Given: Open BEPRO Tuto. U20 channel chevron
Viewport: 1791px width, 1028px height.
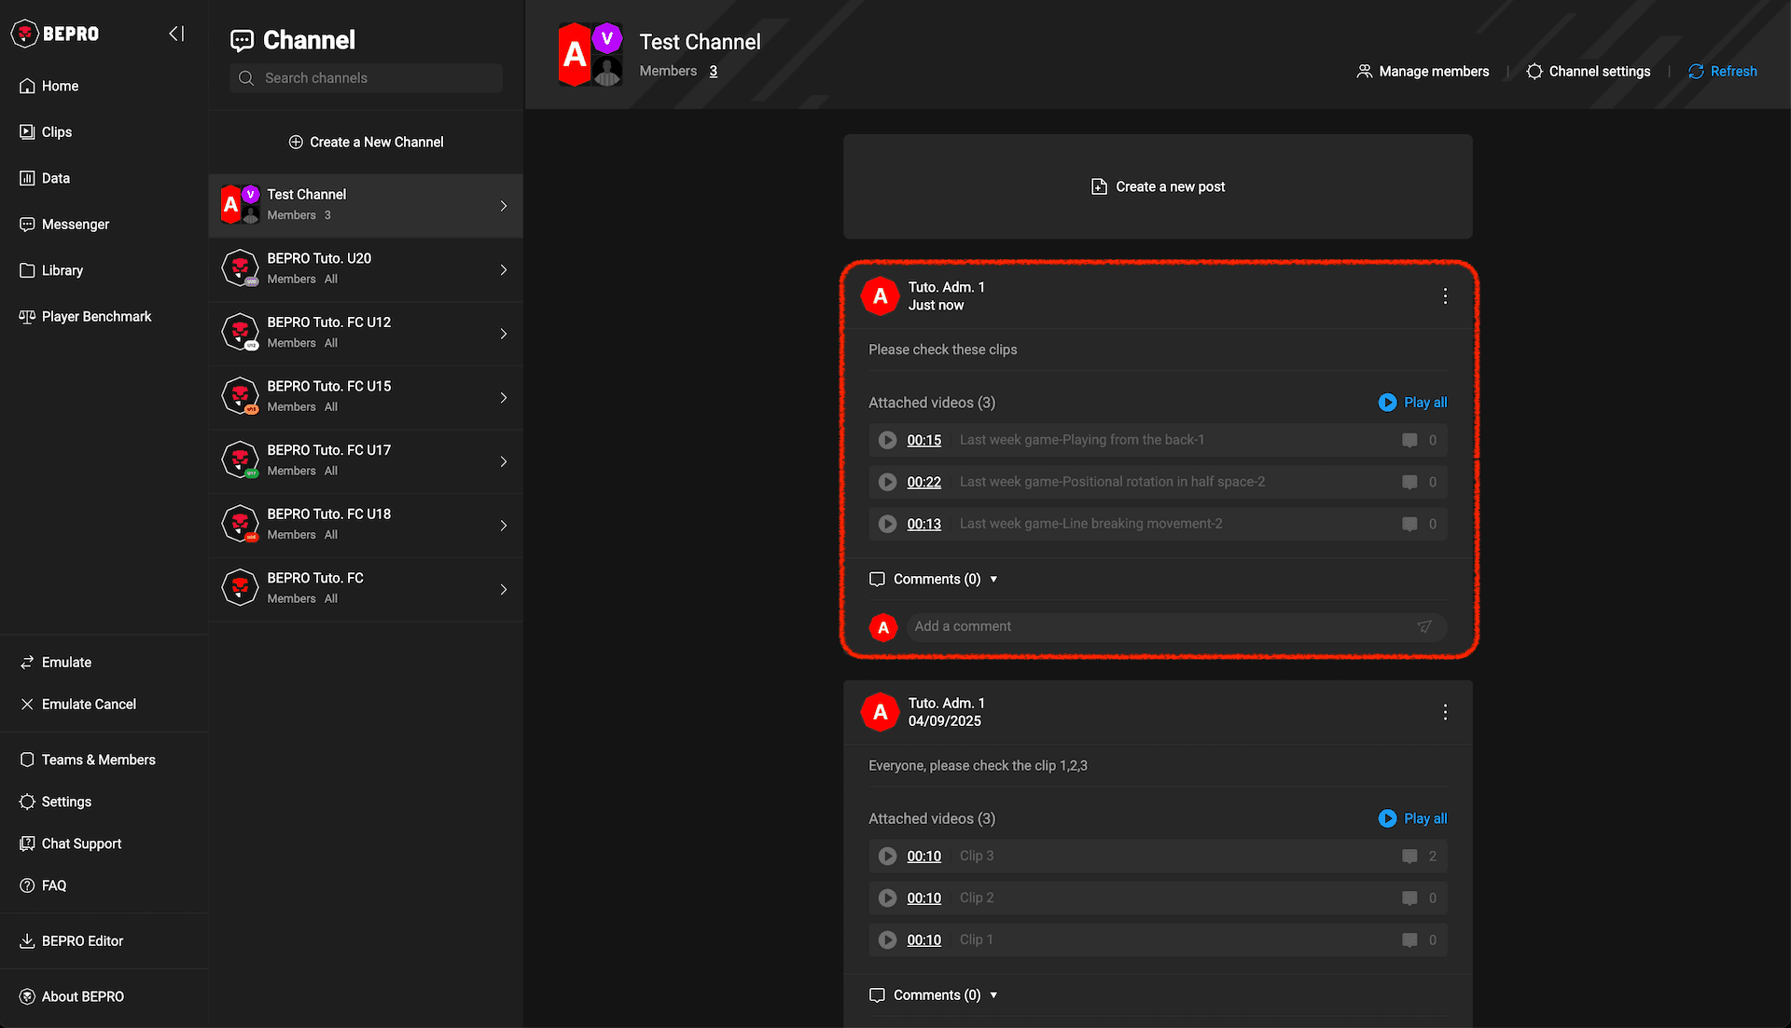Looking at the screenshot, I should click(x=504, y=270).
